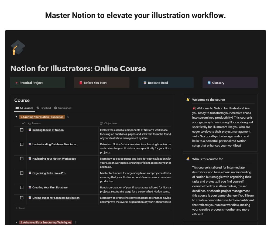Check the Navigating Your Notion Workspace checkbox

click(x=22, y=159)
